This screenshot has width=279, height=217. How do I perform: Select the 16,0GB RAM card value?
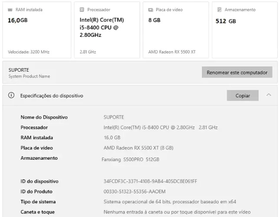[18, 20]
